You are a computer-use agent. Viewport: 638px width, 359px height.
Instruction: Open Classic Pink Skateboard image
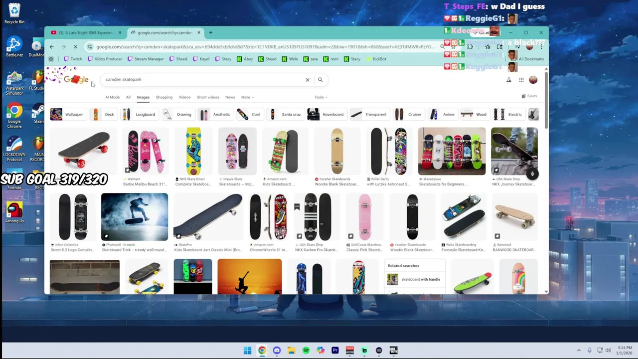(365, 217)
